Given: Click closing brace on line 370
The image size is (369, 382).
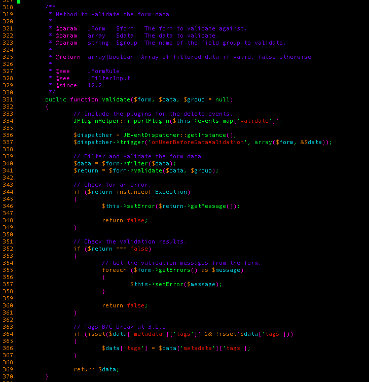Looking at the screenshot, I should click(47, 376).
